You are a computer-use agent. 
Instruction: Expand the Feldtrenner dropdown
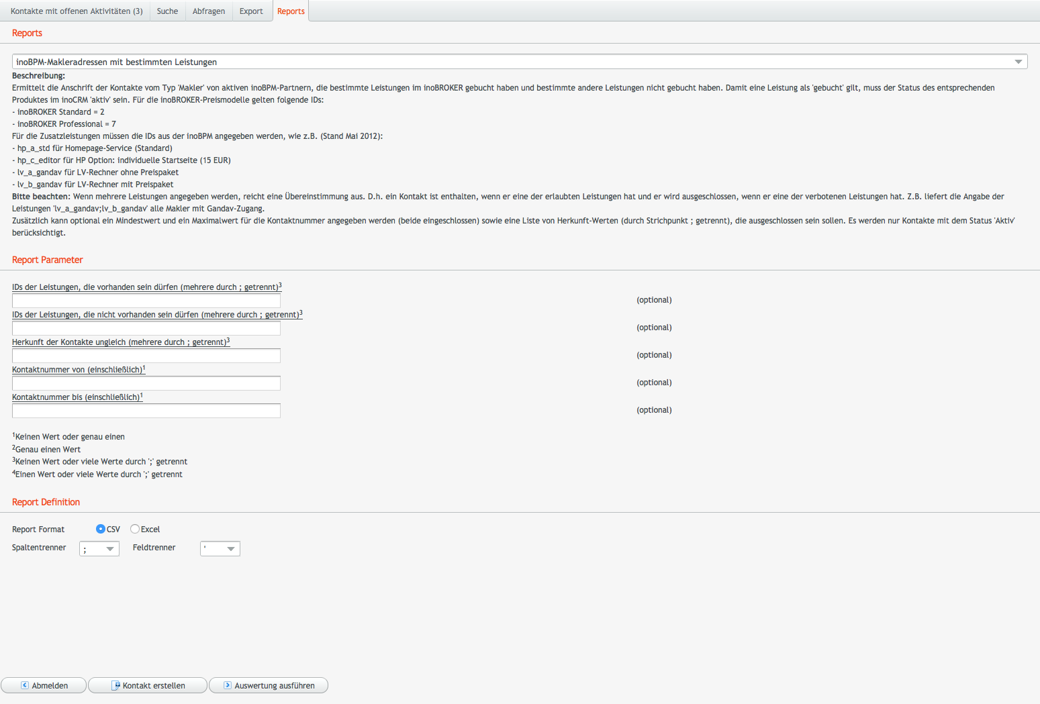220,549
